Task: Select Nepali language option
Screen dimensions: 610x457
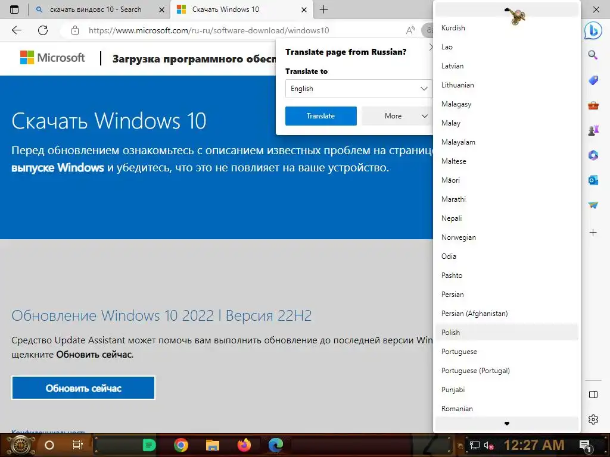Action: point(506,218)
